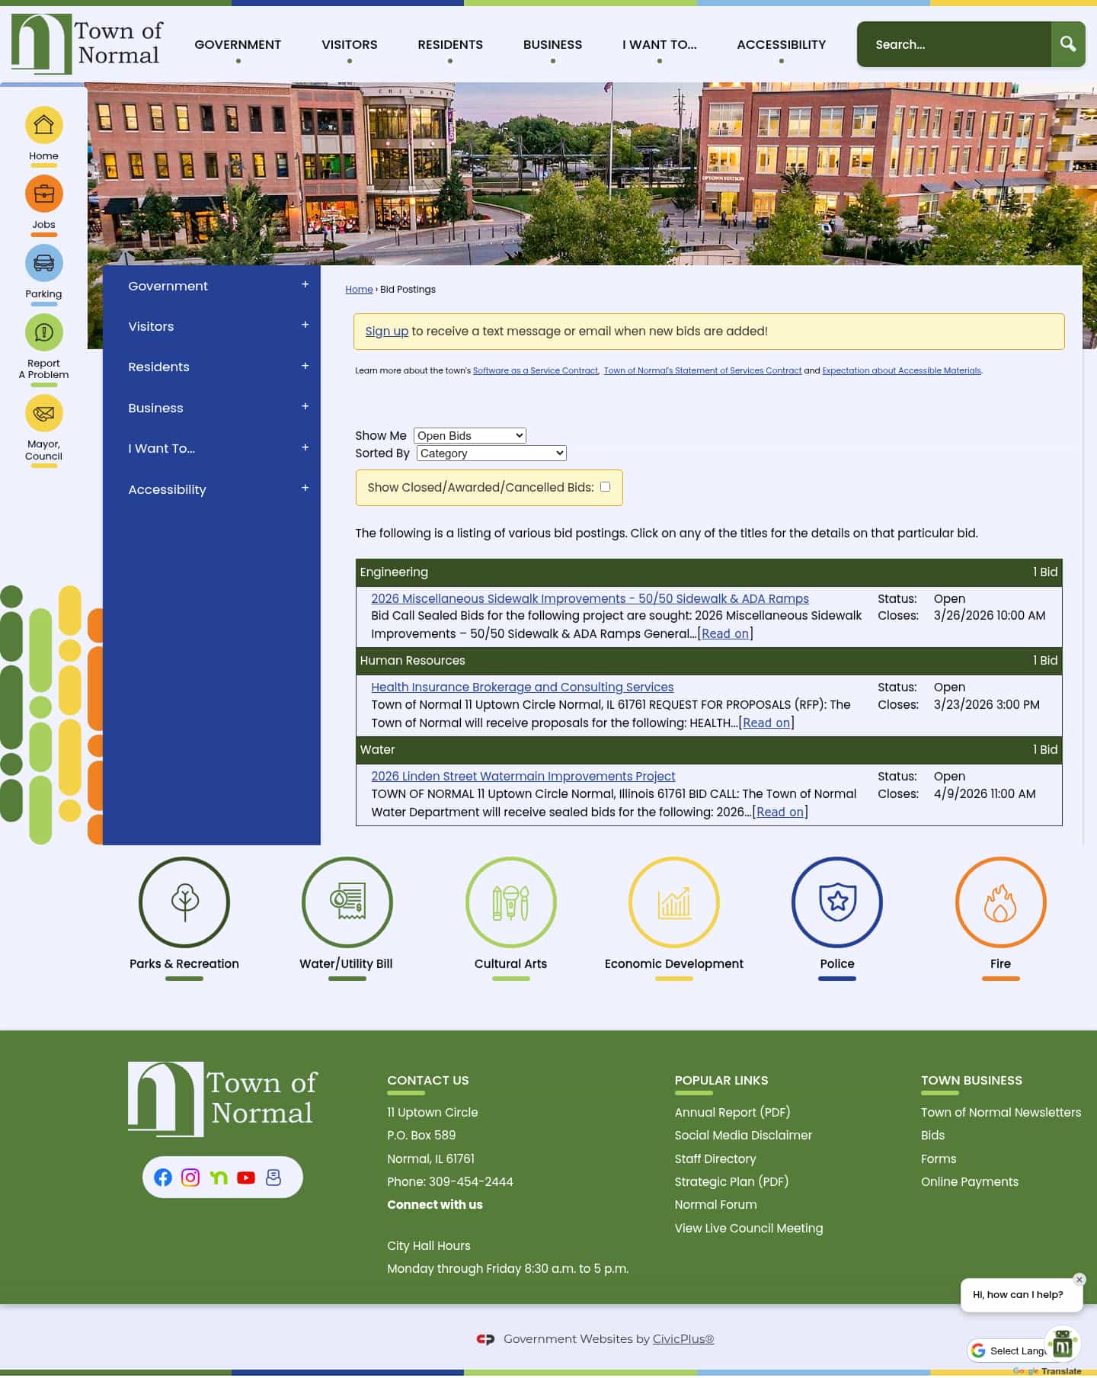Open Report A Problem icon
The height and width of the screenshot is (1378, 1097).
(x=43, y=332)
